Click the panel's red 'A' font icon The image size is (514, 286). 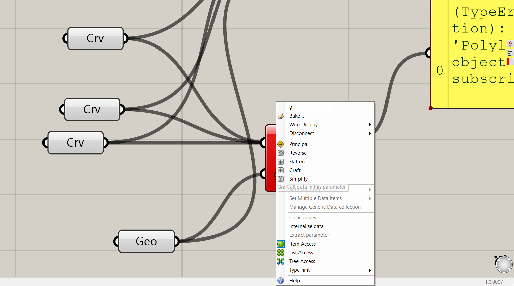[510, 44]
